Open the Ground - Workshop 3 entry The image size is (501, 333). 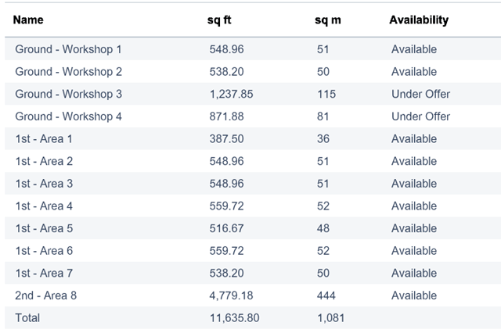[x=68, y=94]
